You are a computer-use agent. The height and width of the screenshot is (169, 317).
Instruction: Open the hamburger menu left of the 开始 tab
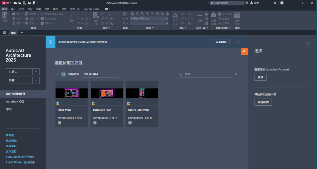pos(4,33)
